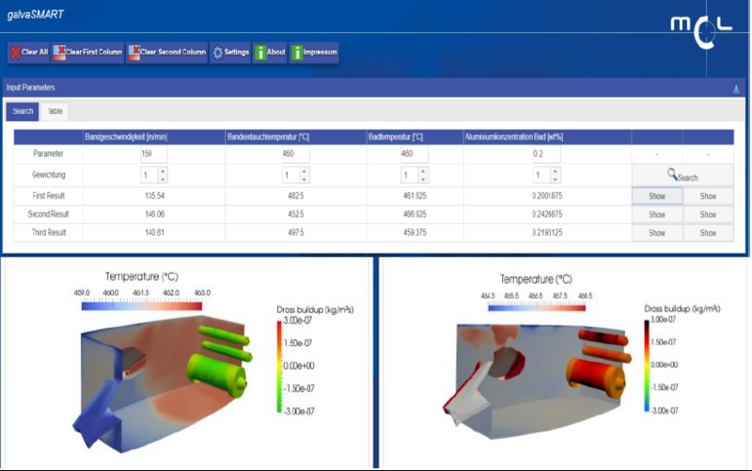Screen dimensions: 752x471
Task: Click the Clear All red X icon
Action: coord(15,53)
